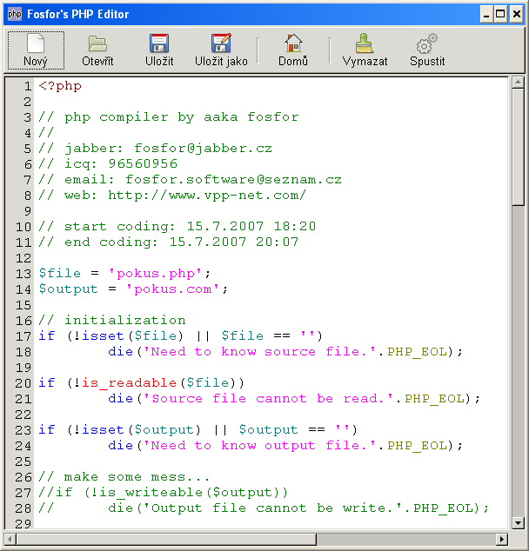Choose Uložit jako save-as icon

pos(221,50)
